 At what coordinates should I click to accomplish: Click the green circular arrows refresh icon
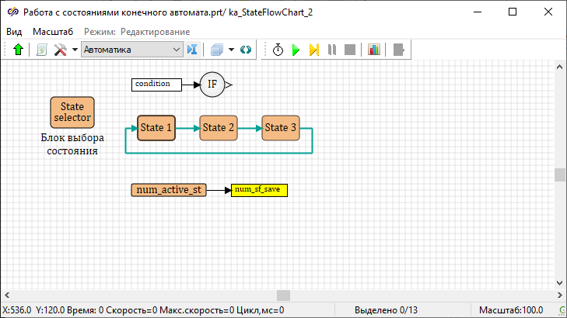247,50
